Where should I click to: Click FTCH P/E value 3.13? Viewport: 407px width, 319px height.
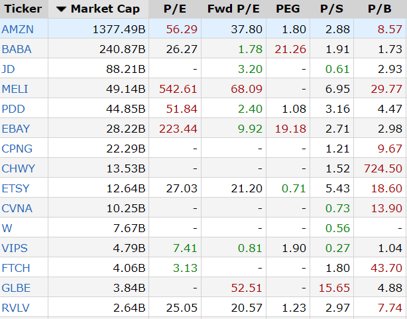(x=185, y=268)
